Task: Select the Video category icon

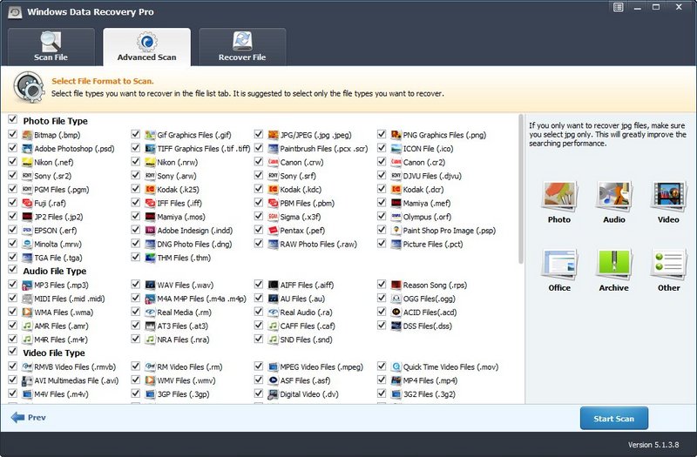Action: click(x=668, y=196)
